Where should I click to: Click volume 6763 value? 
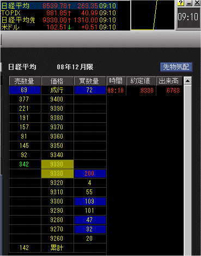click(173, 91)
